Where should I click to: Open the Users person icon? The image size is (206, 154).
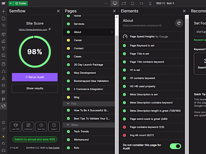click(x=4, y=78)
